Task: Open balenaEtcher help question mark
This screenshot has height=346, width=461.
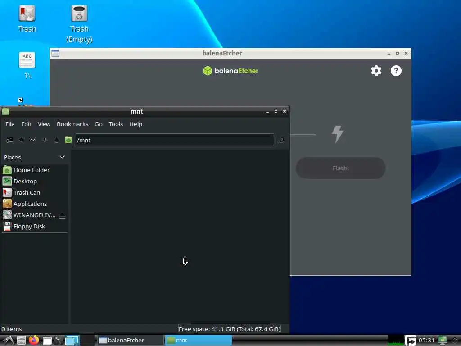Action: (x=396, y=71)
